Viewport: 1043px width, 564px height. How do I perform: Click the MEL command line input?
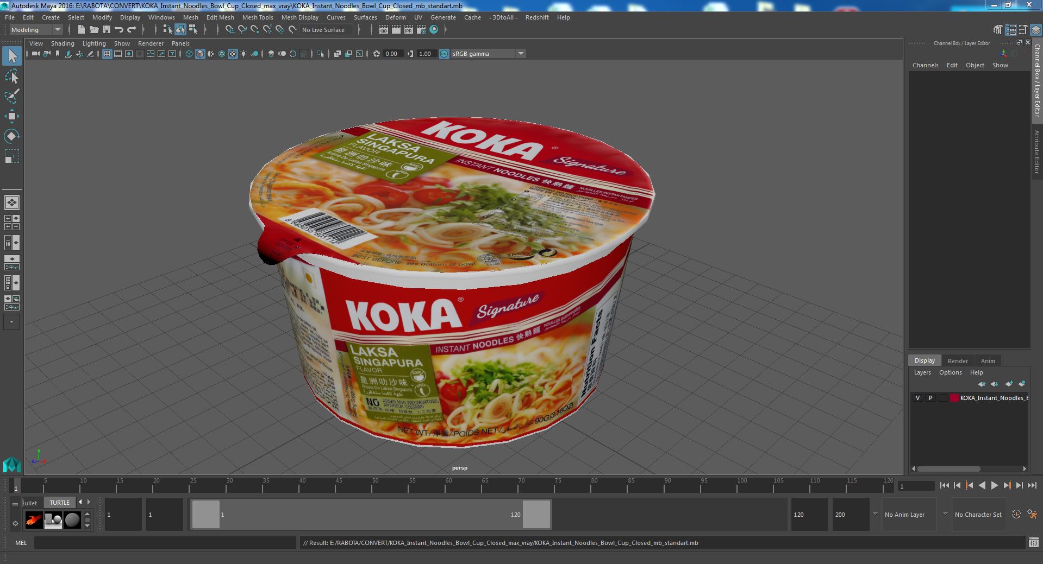point(165,543)
